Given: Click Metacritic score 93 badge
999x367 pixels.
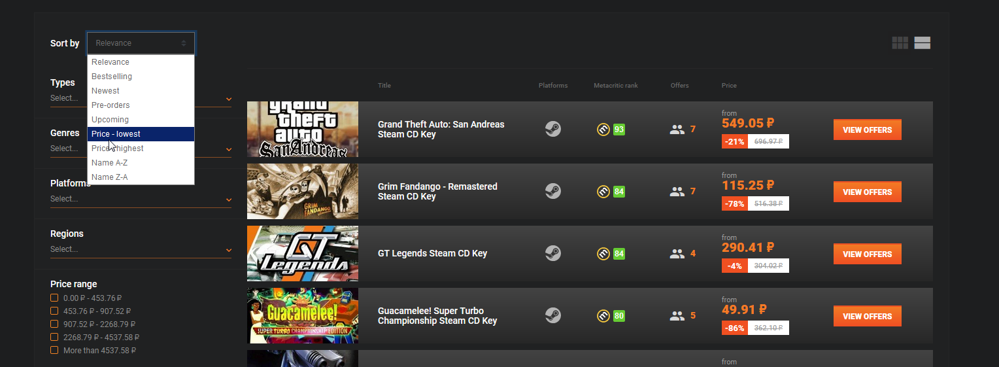Looking at the screenshot, I should (619, 130).
